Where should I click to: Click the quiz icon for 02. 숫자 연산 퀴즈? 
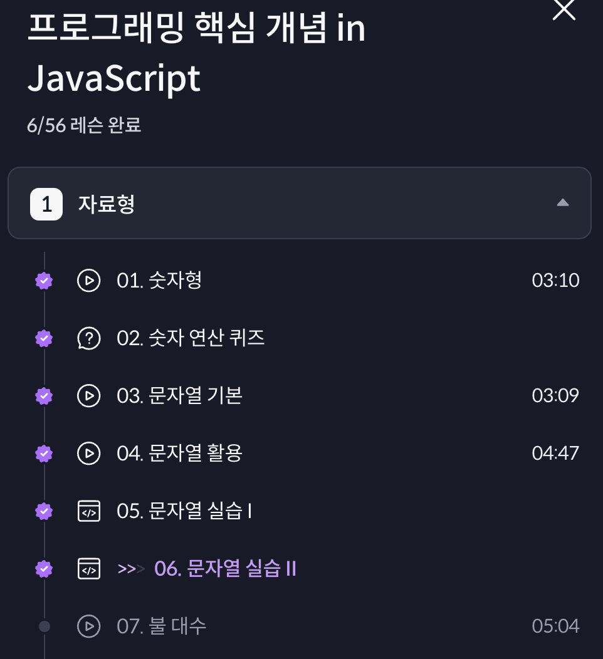pos(89,338)
